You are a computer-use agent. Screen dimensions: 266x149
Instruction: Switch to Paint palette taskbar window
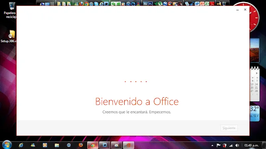pyautogui.click(x=116, y=145)
